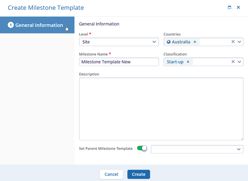
Task: Clear all selections in Classification field
Action: point(233,62)
